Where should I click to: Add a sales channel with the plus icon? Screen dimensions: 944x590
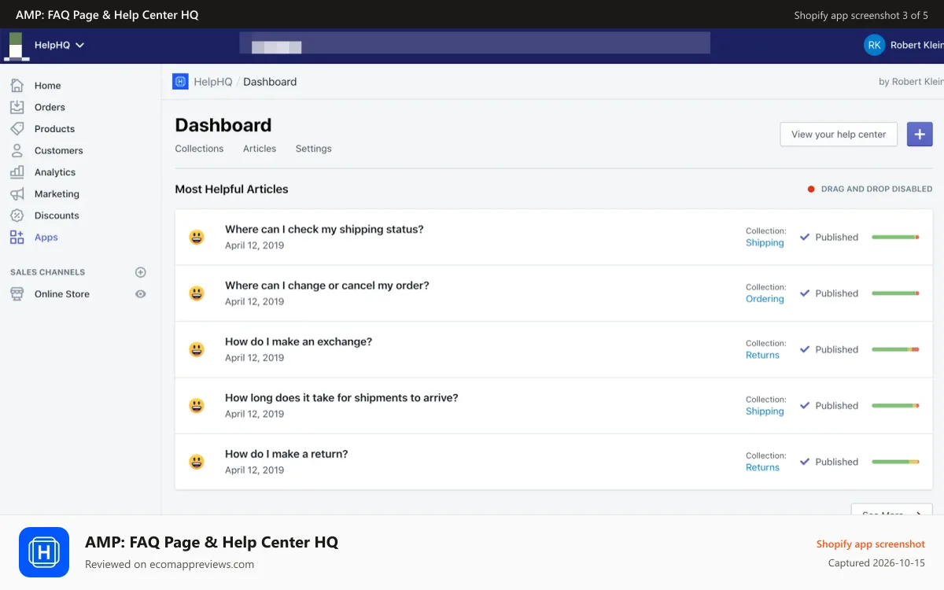[141, 272]
